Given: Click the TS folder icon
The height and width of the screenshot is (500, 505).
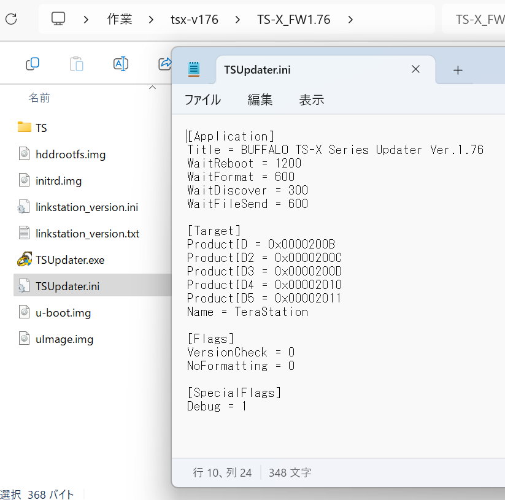Looking at the screenshot, I should [24, 127].
